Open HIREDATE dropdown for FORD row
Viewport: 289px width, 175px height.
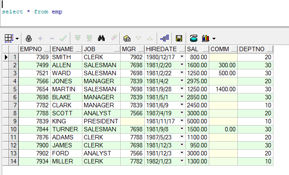[182, 153]
